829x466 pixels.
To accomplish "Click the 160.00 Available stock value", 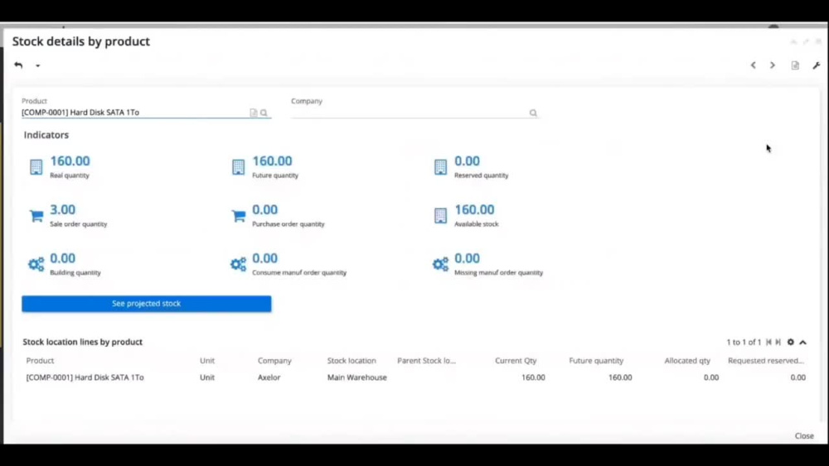I will click(x=474, y=209).
